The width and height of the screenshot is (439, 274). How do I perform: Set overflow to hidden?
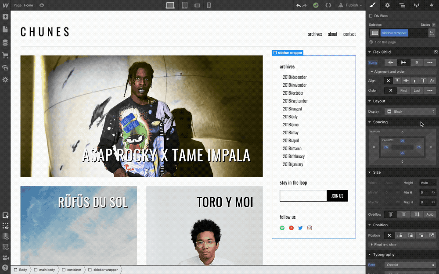click(x=403, y=214)
